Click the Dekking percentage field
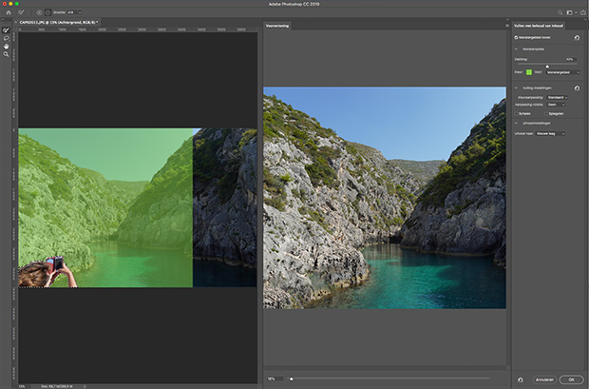Viewport: 589px width, 389px height. [x=570, y=59]
